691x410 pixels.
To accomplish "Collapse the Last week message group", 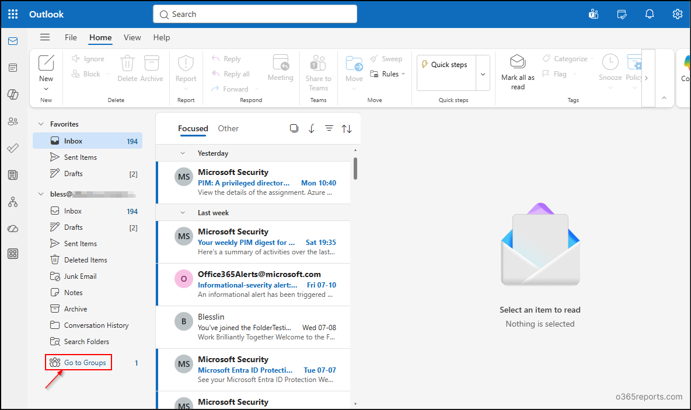I will (183, 213).
